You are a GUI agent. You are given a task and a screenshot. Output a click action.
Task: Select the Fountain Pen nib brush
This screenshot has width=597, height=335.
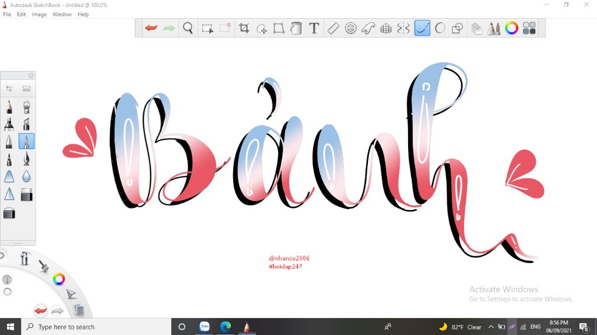tap(26, 159)
